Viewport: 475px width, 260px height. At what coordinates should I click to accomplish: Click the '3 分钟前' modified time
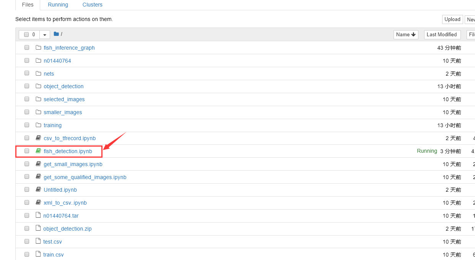(451, 151)
